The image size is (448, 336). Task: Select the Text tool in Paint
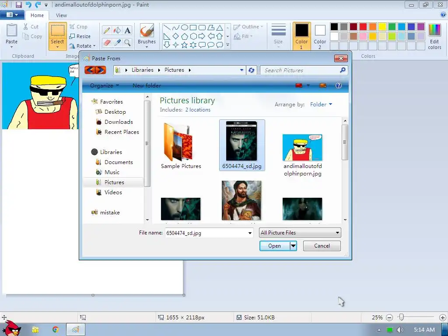point(127,31)
